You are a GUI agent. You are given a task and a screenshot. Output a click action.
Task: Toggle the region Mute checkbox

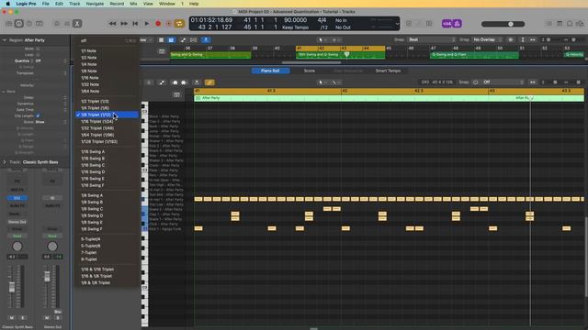[x=38, y=49]
